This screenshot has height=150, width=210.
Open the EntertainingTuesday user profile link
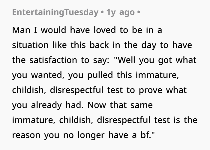[55, 13]
